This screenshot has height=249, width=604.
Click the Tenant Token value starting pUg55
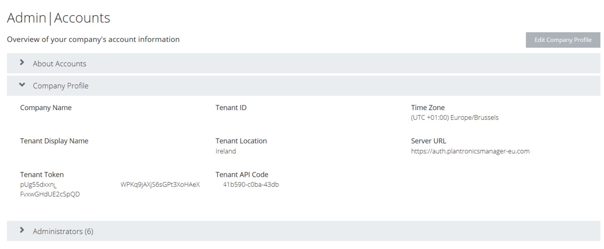[39, 185]
